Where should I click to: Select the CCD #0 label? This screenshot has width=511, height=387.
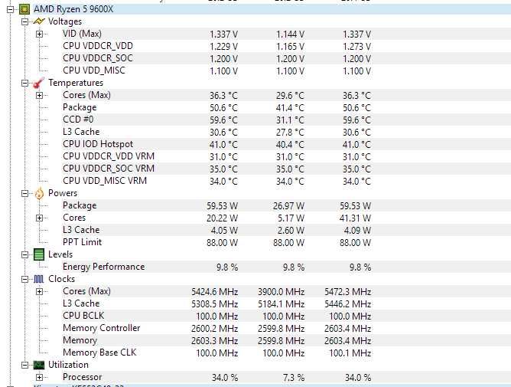point(78,120)
